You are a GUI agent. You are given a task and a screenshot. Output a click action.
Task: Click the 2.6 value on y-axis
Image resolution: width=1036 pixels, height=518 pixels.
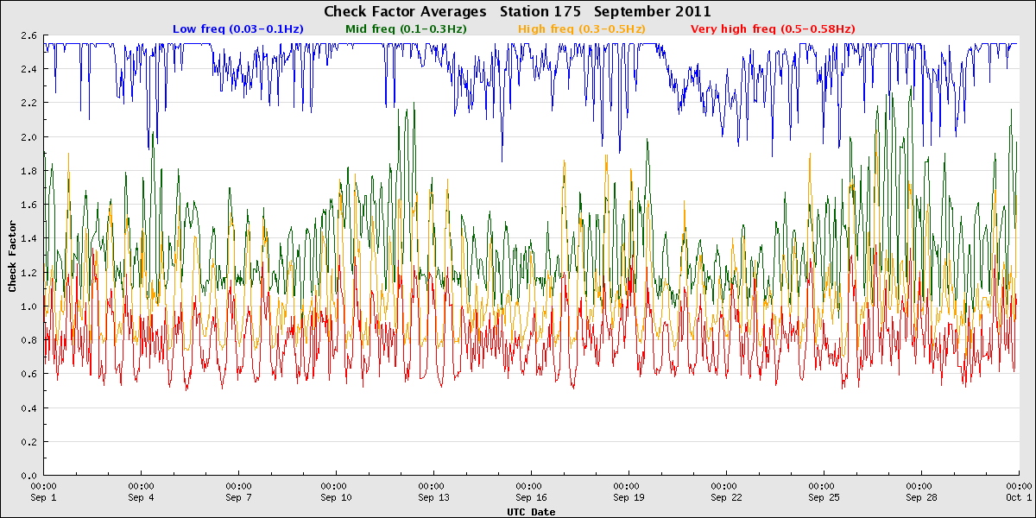point(30,35)
